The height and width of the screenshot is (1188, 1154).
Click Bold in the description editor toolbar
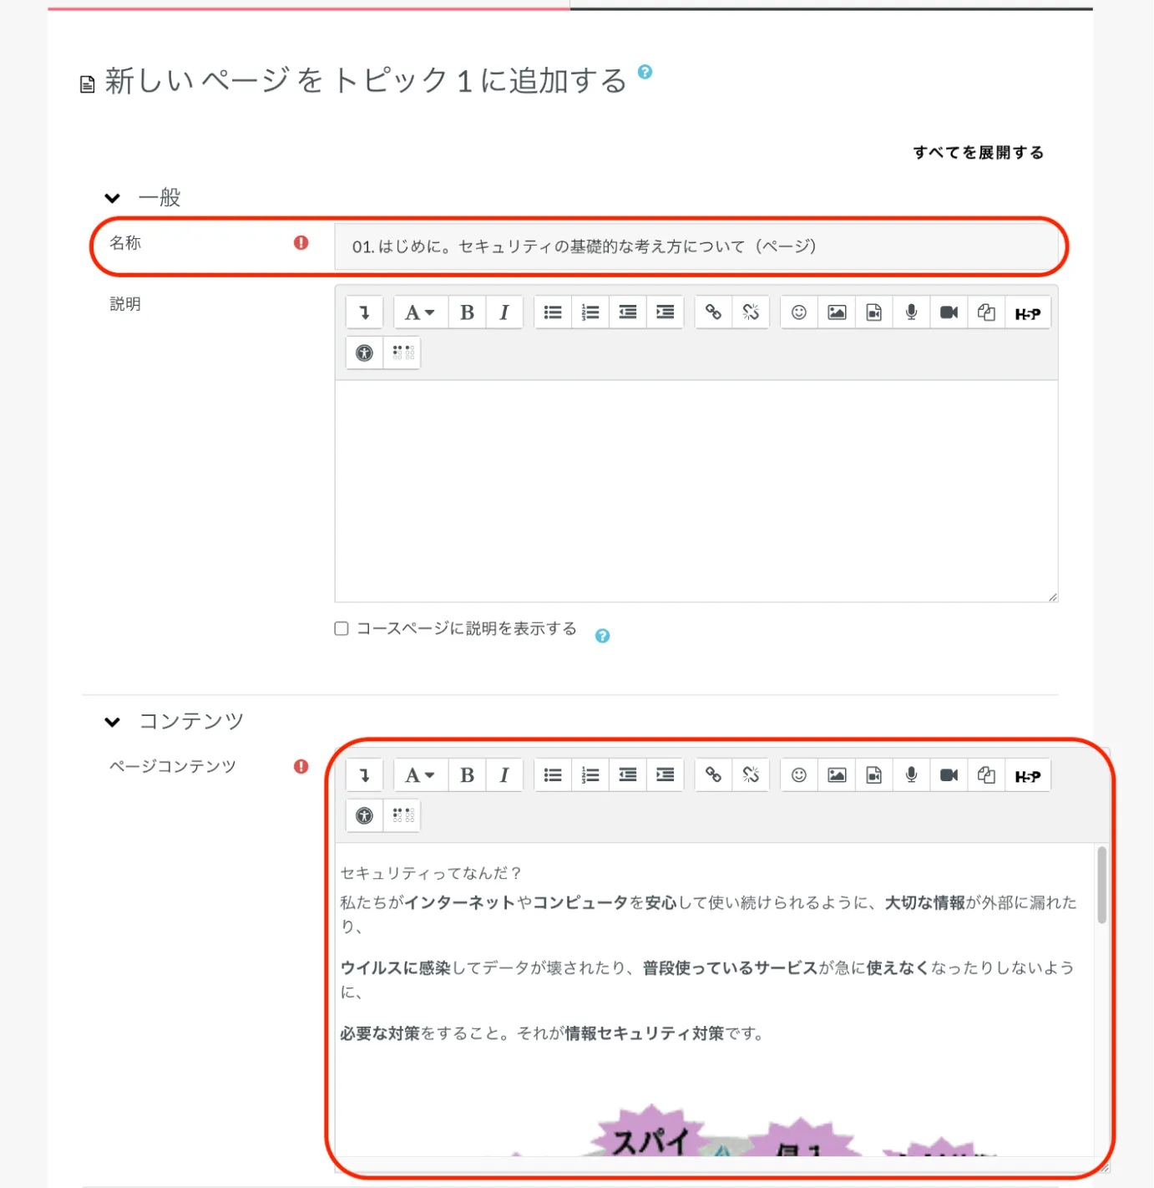click(x=467, y=312)
